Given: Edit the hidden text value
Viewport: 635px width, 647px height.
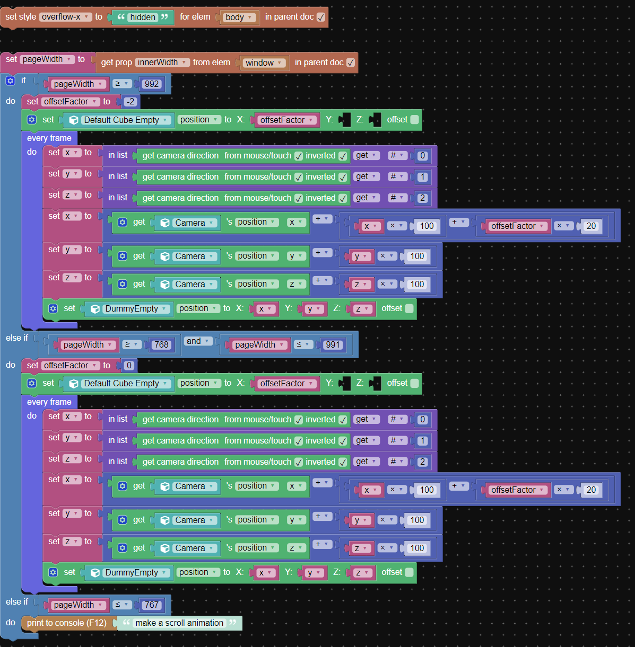Looking at the screenshot, I should click(x=143, y=17).
